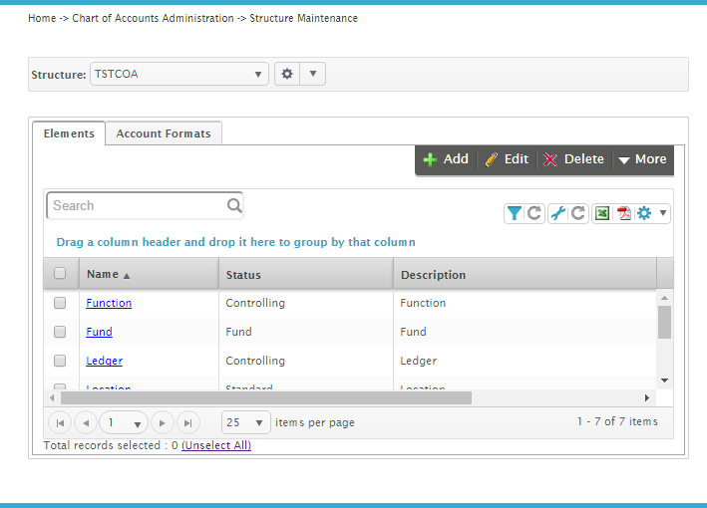Sort by the Status column header
The image size is (707, 508).
[x=306, y=274]
